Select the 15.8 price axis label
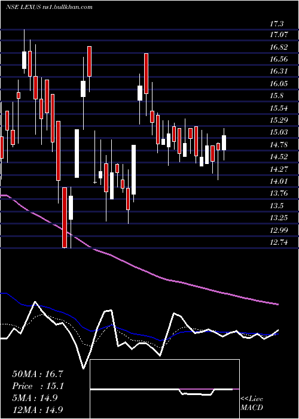This screenshot has width=299, height=419. 276,96
